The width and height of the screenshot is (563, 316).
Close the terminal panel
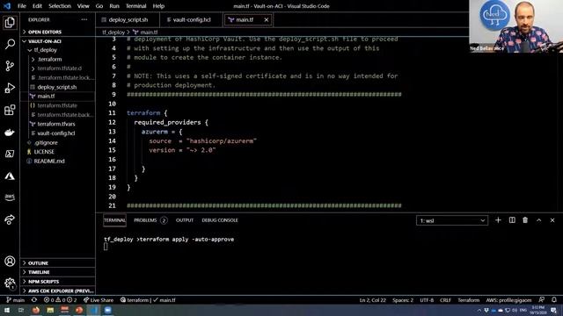(x=552, y=220)
